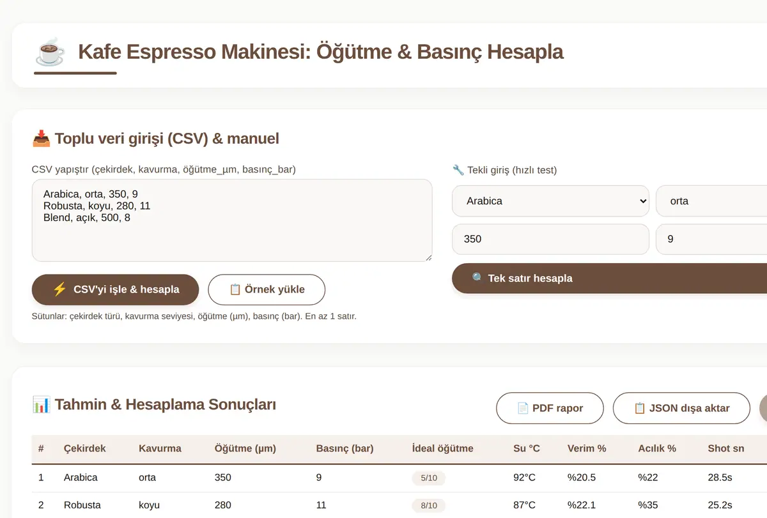Viewport: 767px width, 518px height.
Task: Click the pressure field showing 9
Action: [711, 239]
